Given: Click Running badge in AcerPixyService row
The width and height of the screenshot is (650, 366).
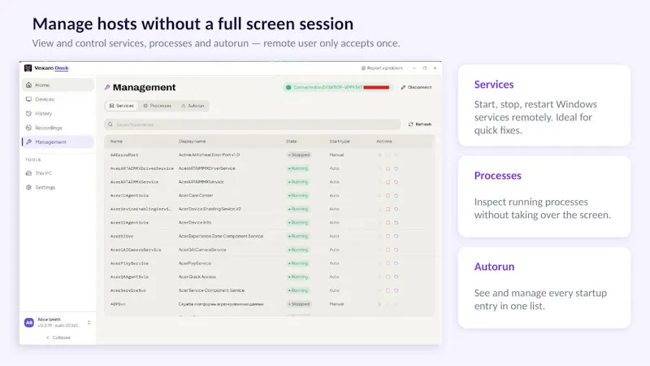Looking at the screenshot, I should click(x=298, y=263).
